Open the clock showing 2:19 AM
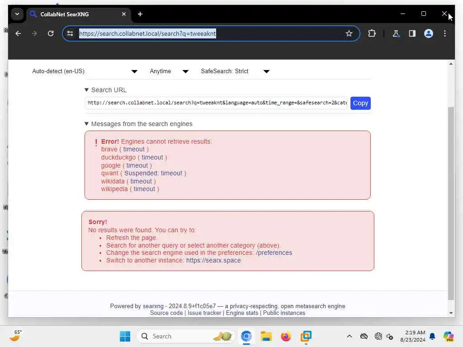This screenshot has width=463, height=347. pos(412,336)
